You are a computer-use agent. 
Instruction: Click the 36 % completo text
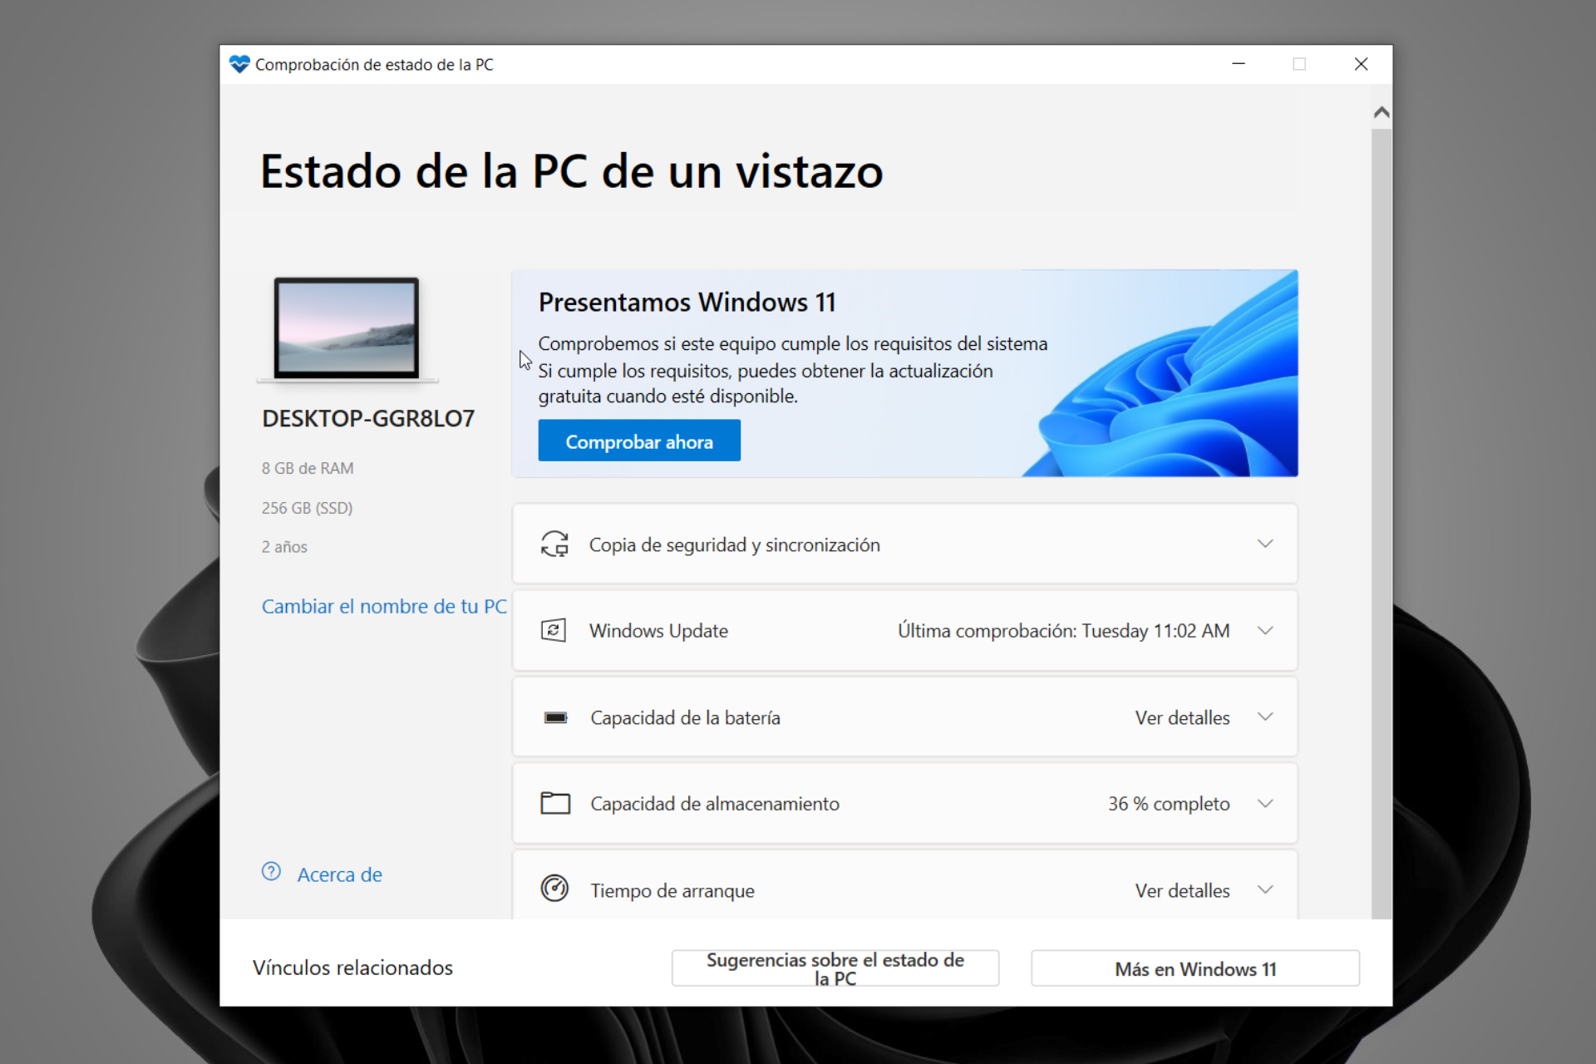click(1169, 804)
